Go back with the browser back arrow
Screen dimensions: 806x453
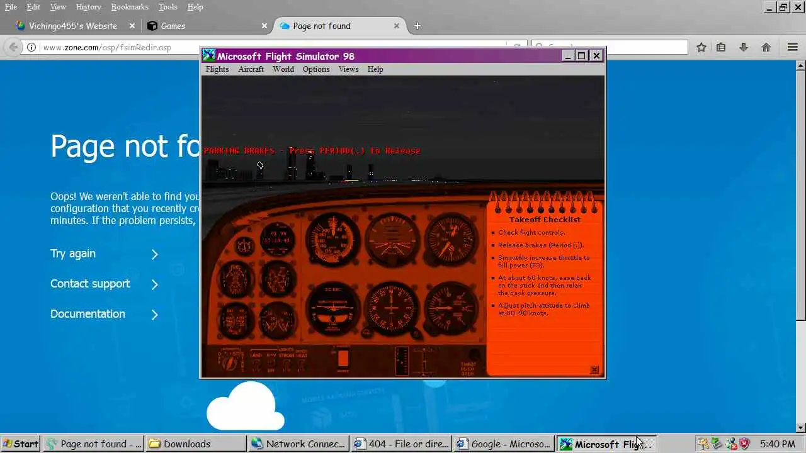pyautogui.click(x=13, y=47)
